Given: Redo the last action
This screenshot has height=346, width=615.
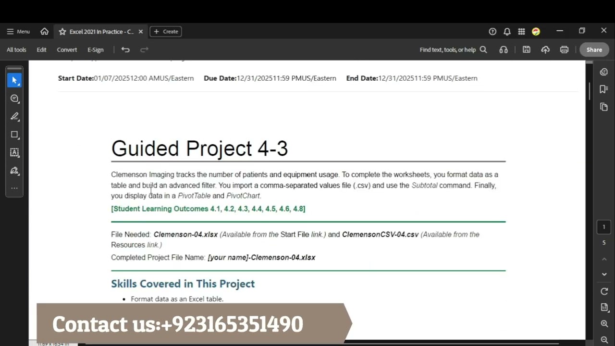Looking at the screenshot, I should tap(144, 49).
